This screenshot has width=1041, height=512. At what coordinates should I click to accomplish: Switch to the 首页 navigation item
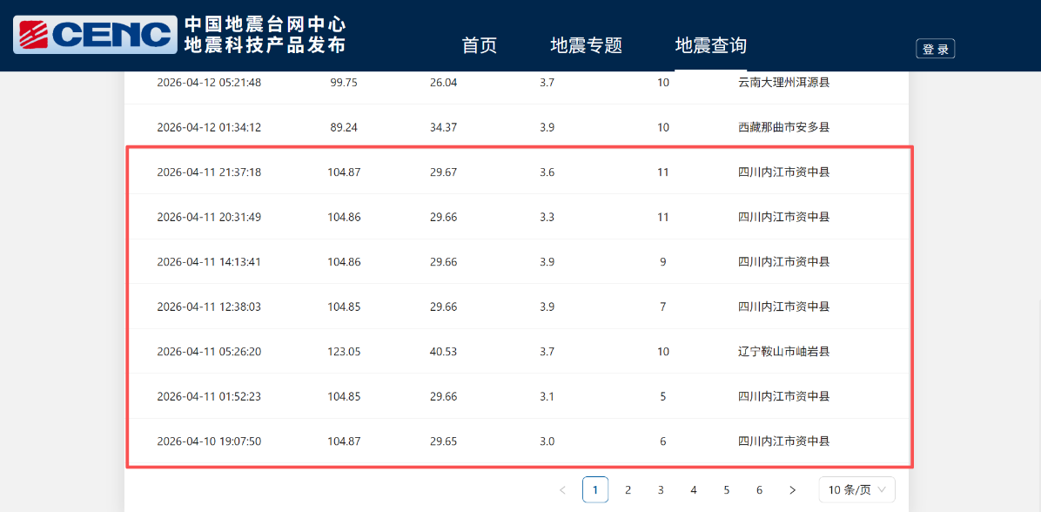click(x=479, y=45)
